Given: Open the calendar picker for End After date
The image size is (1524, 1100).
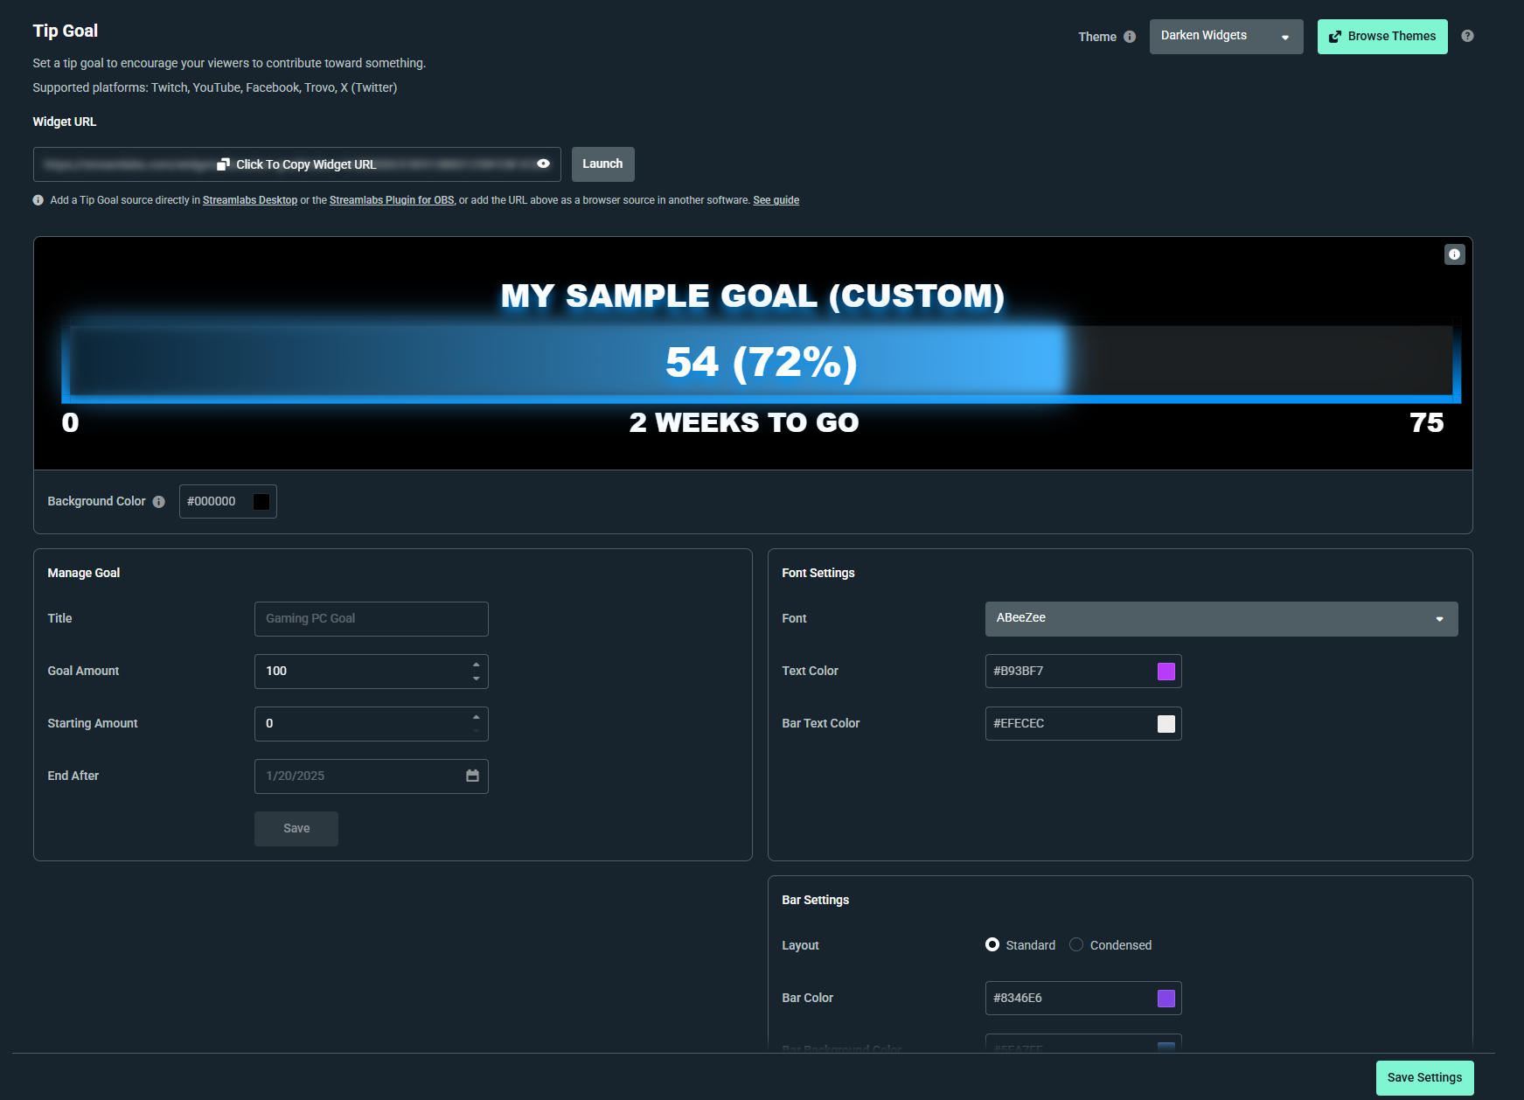Looking at the screenshot, I should pos(472,776).
